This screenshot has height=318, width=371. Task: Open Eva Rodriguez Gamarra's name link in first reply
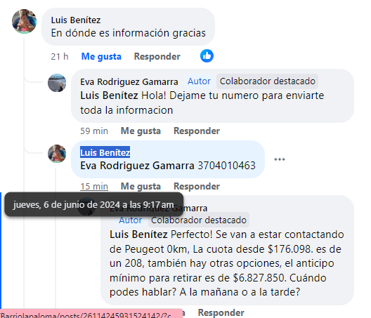click(129, 82)
